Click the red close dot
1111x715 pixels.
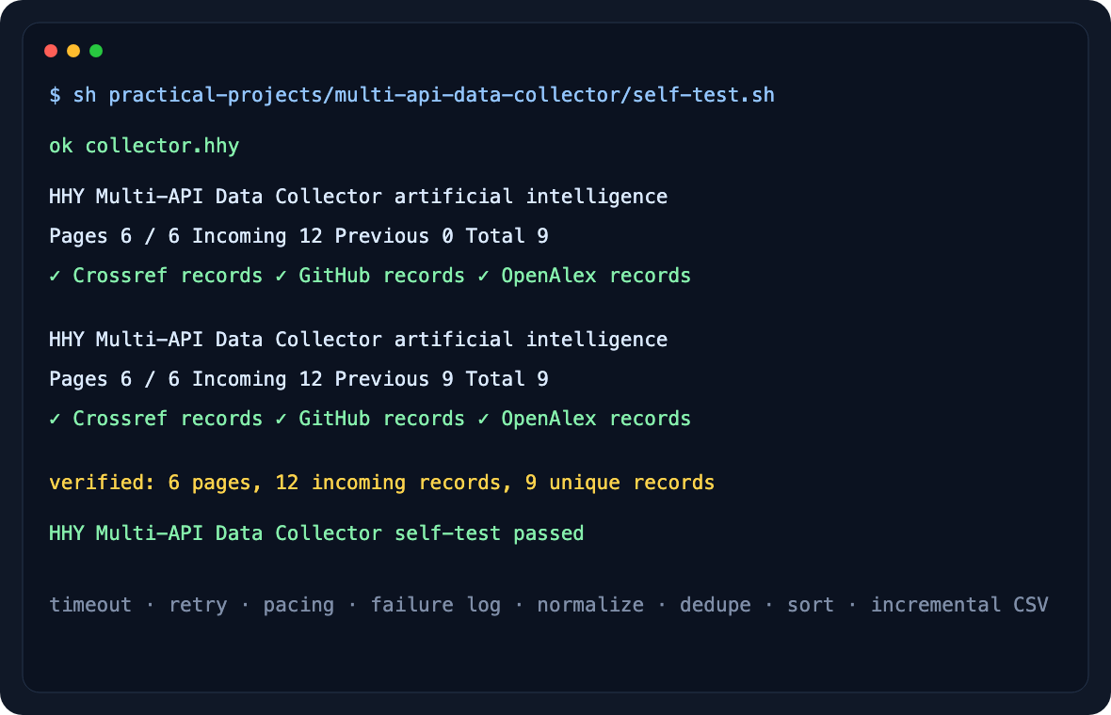[51, 51]
